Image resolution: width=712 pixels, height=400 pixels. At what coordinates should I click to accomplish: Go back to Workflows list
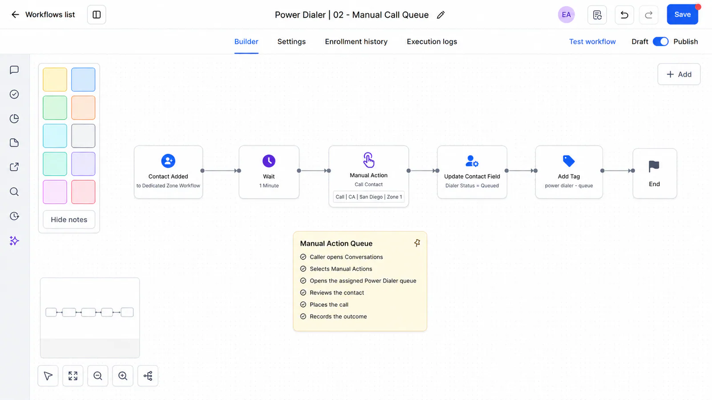tap(43, 15)
